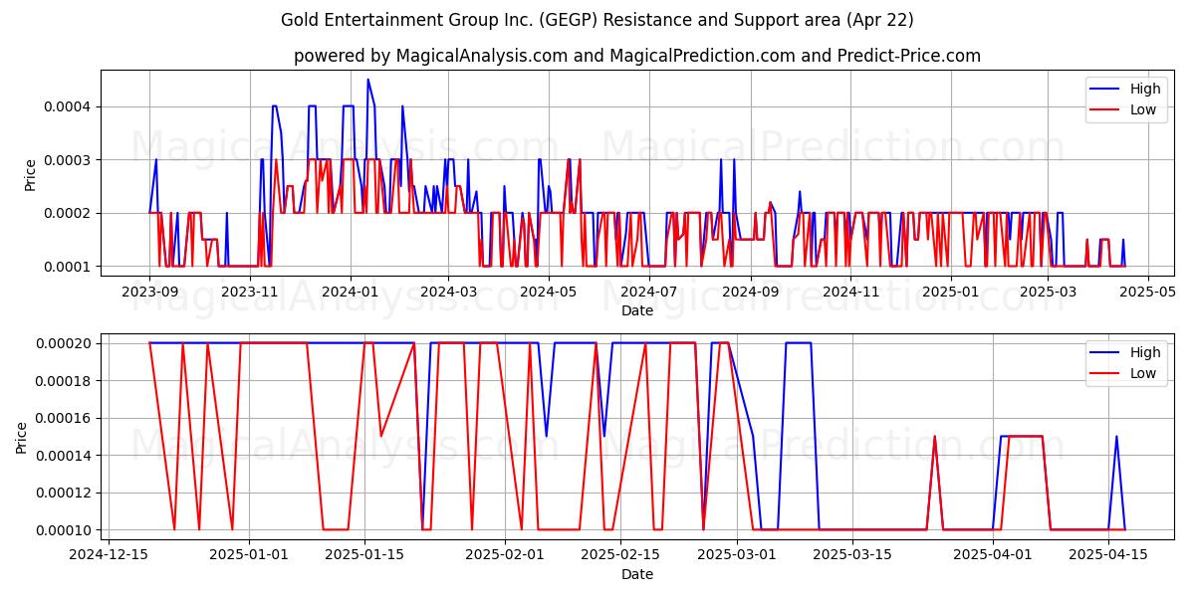Click the 2025-04-01 date tick label

coord(993,555)
